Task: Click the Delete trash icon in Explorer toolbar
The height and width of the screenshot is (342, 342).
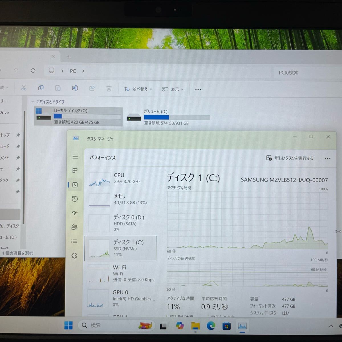Action: click(x=109, y=89)
